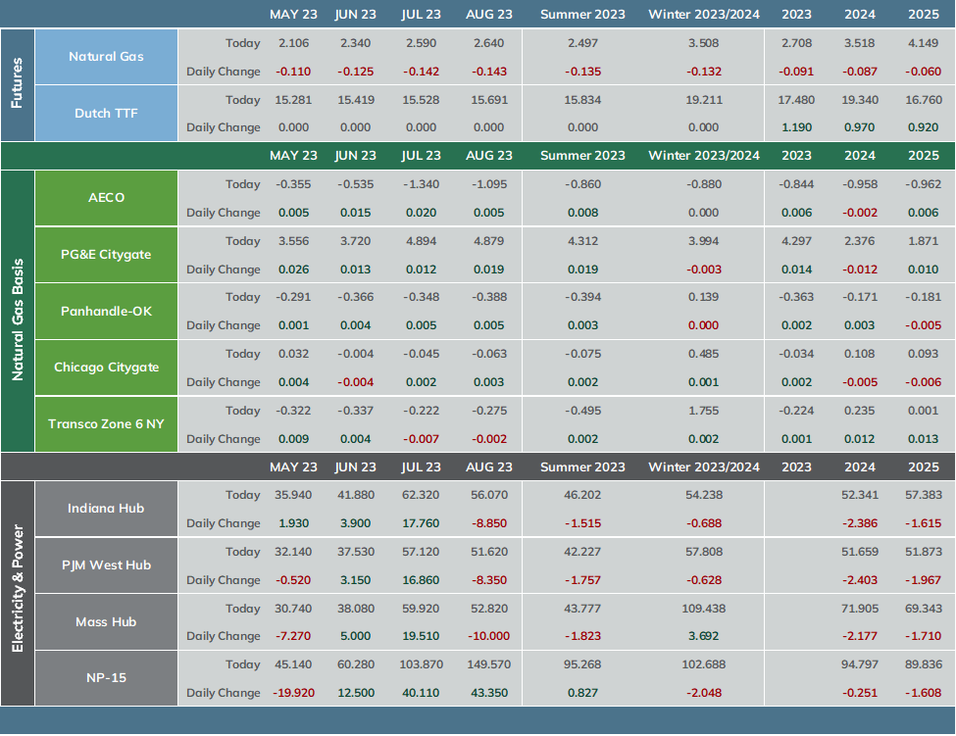This screenshot has height=736, width=956.
Task: Click the Panhandle-OK row label
Action: [106, 312]
